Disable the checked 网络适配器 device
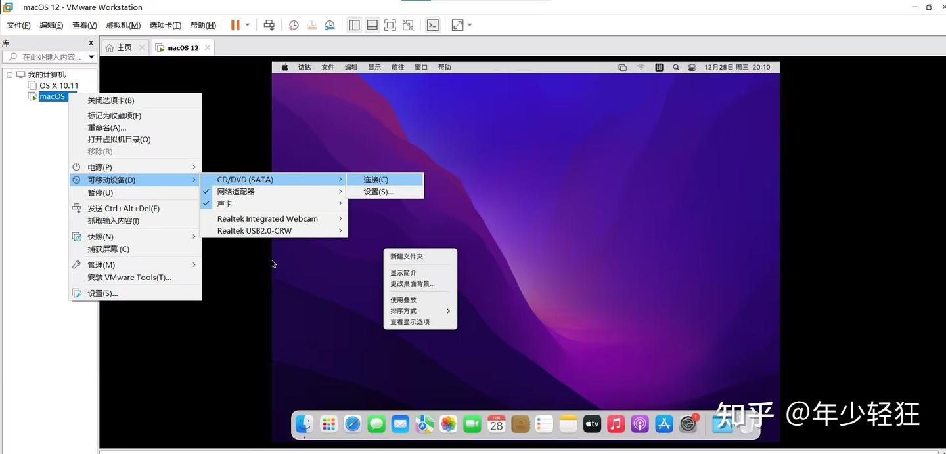Viewport: 946px width, 454px height. pos(235,191)
